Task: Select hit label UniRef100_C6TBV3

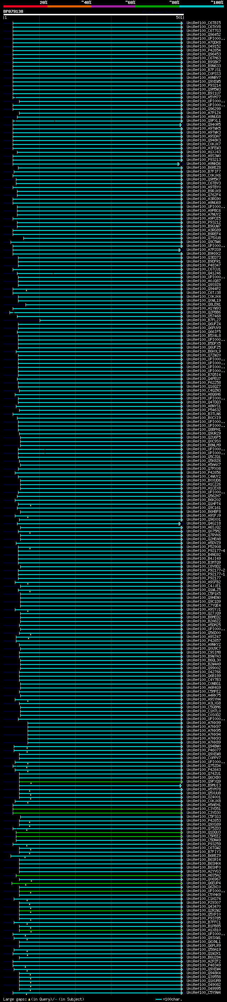Action: pos(203,183)
